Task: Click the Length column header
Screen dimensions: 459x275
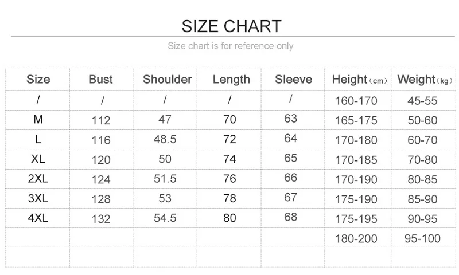Action: [231, 80]
